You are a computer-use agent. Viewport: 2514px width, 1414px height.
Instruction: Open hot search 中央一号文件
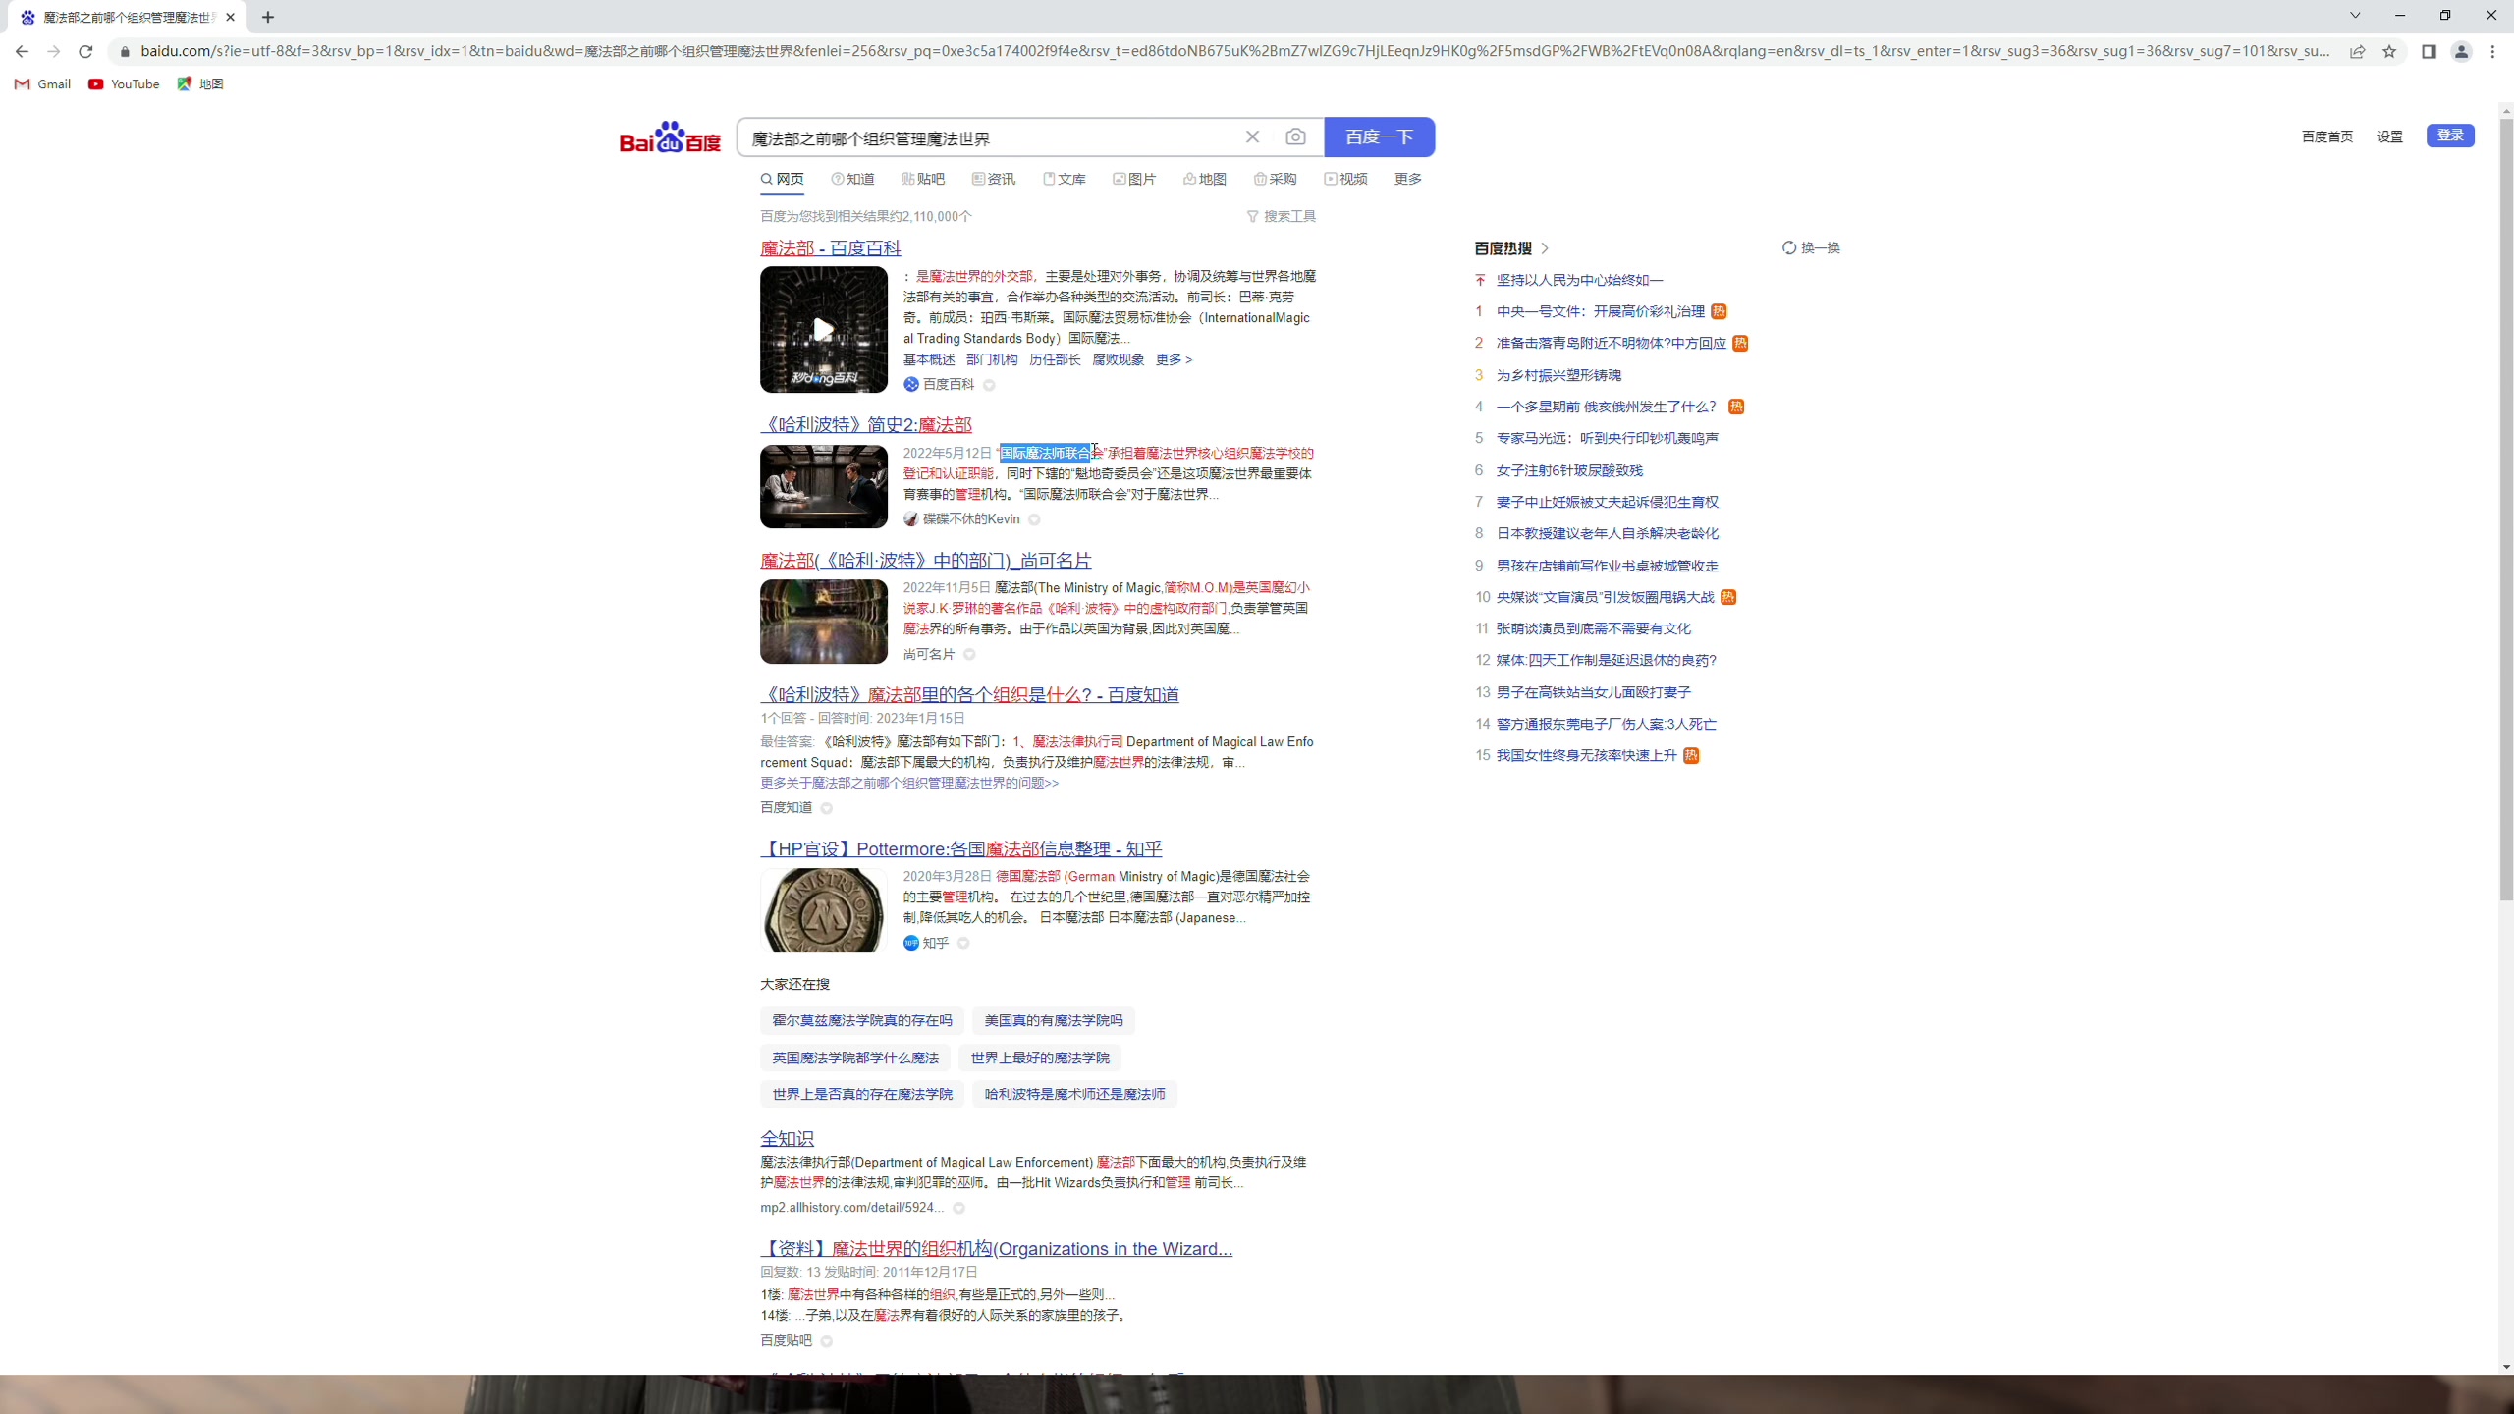coord(1601,311)
